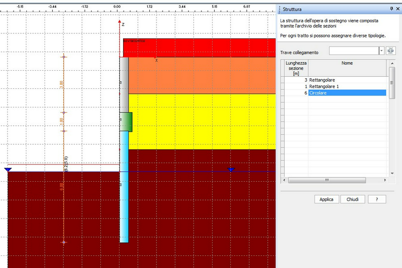The height and width of the screenshot is (268, 402).
Task: Open help with the ? button
Action: click(377, 199)
